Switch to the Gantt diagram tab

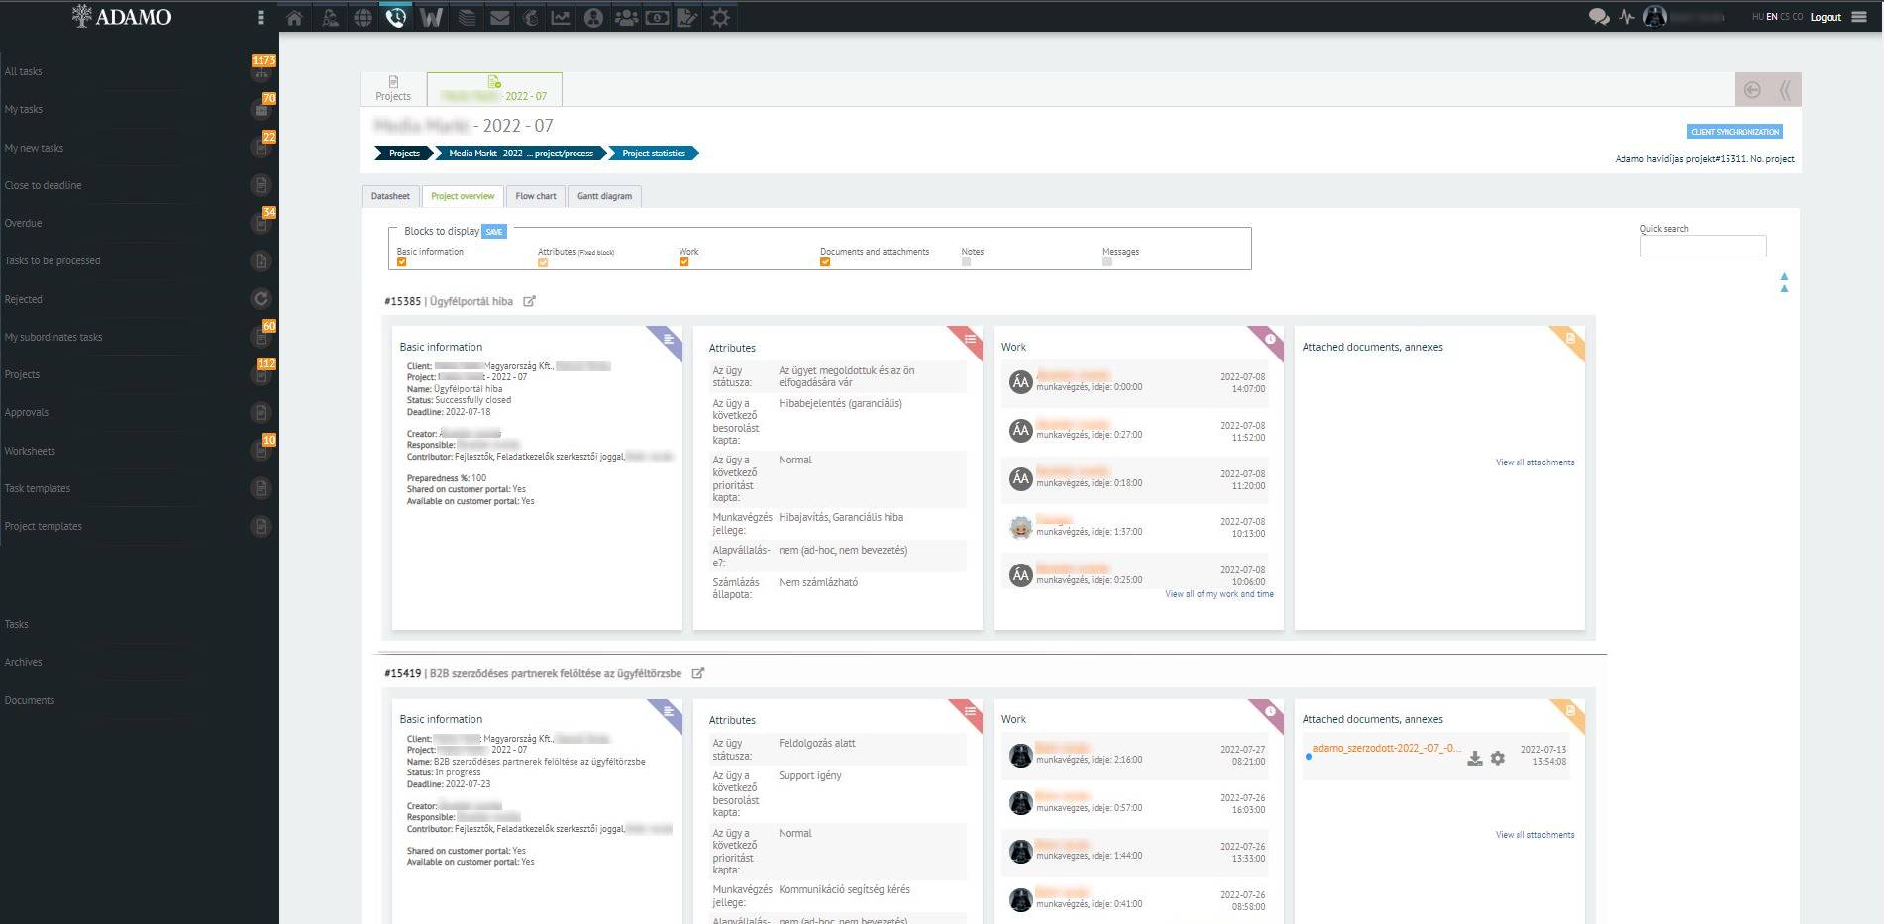[604, 196]
